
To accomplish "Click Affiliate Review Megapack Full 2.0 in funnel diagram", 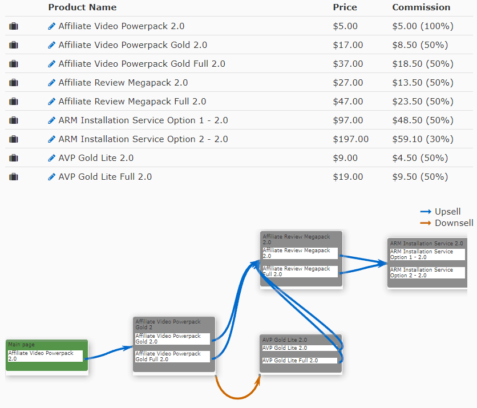I will tap(300, 272).
